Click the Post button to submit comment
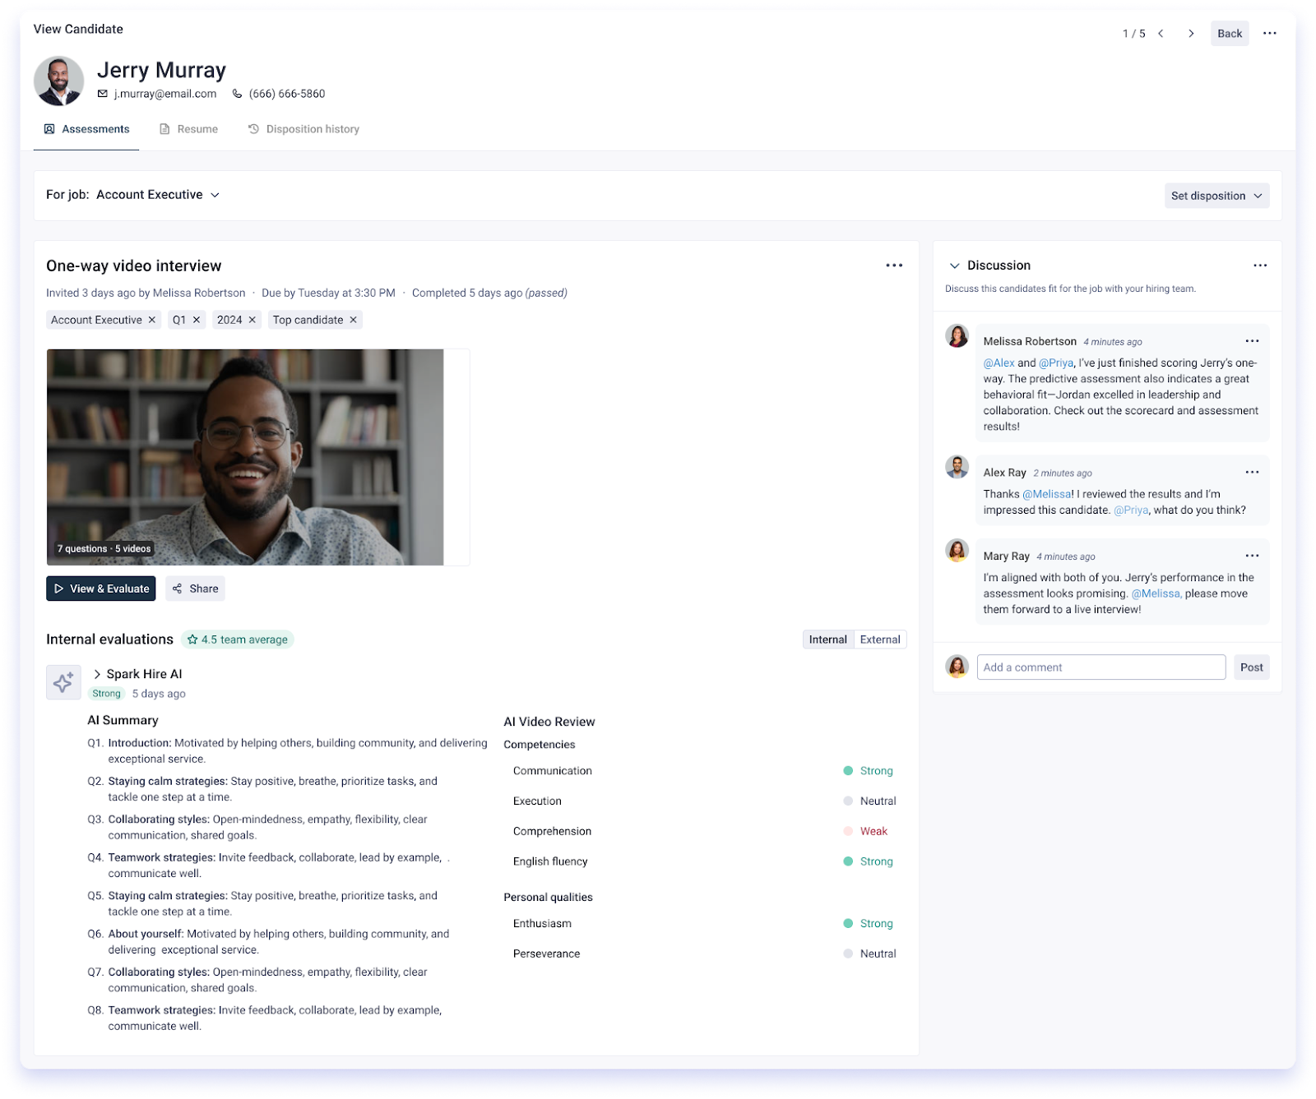This screenshot has width=1316, height=1099. point(1251,667)
